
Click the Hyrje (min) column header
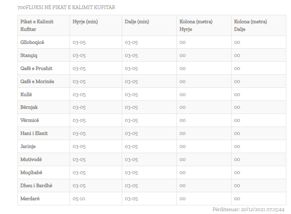pyautogui.click(x=85, y=21)
